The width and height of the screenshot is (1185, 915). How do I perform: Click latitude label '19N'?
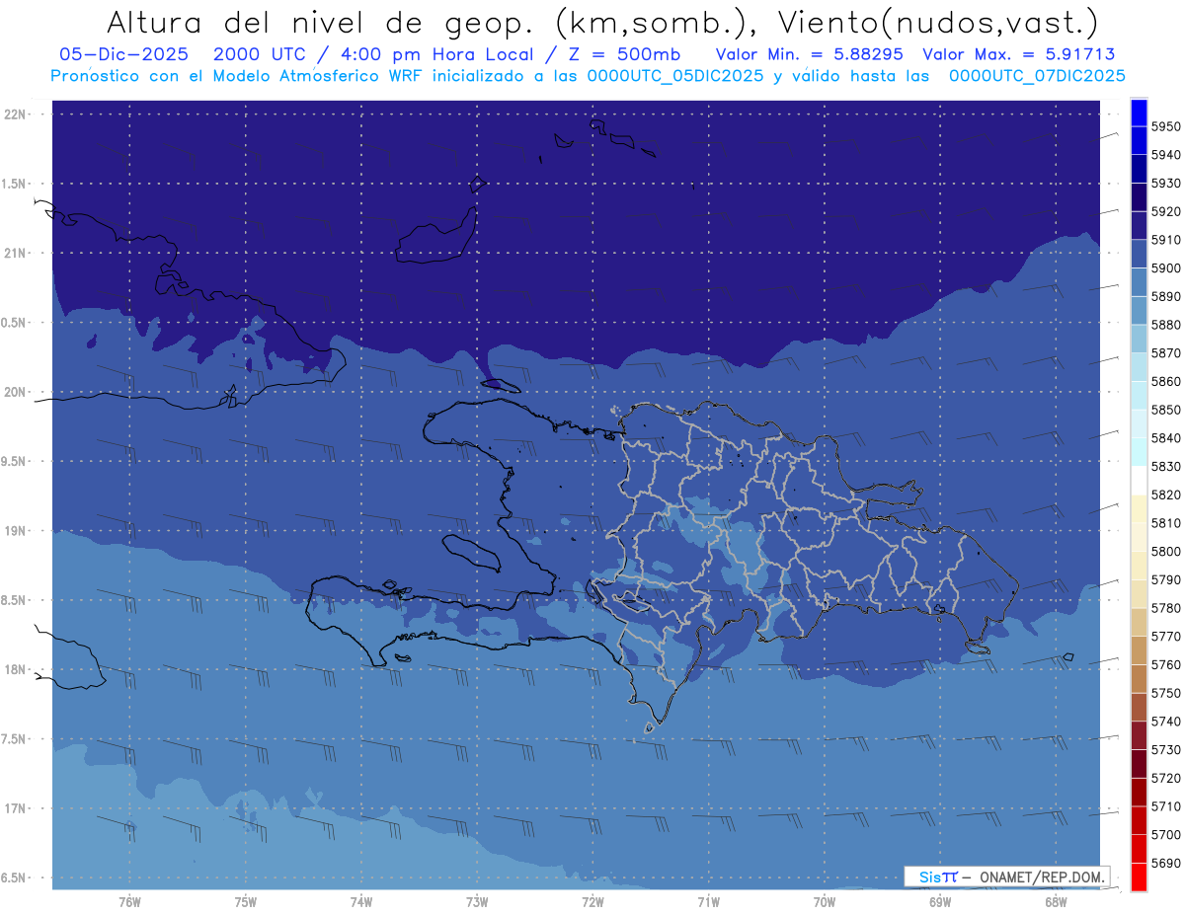point(15,531)
